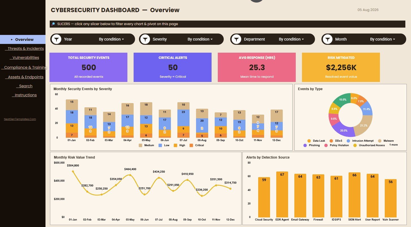Open the Search page link
This screenshot has width=411, height=227.
click(26, 86)
